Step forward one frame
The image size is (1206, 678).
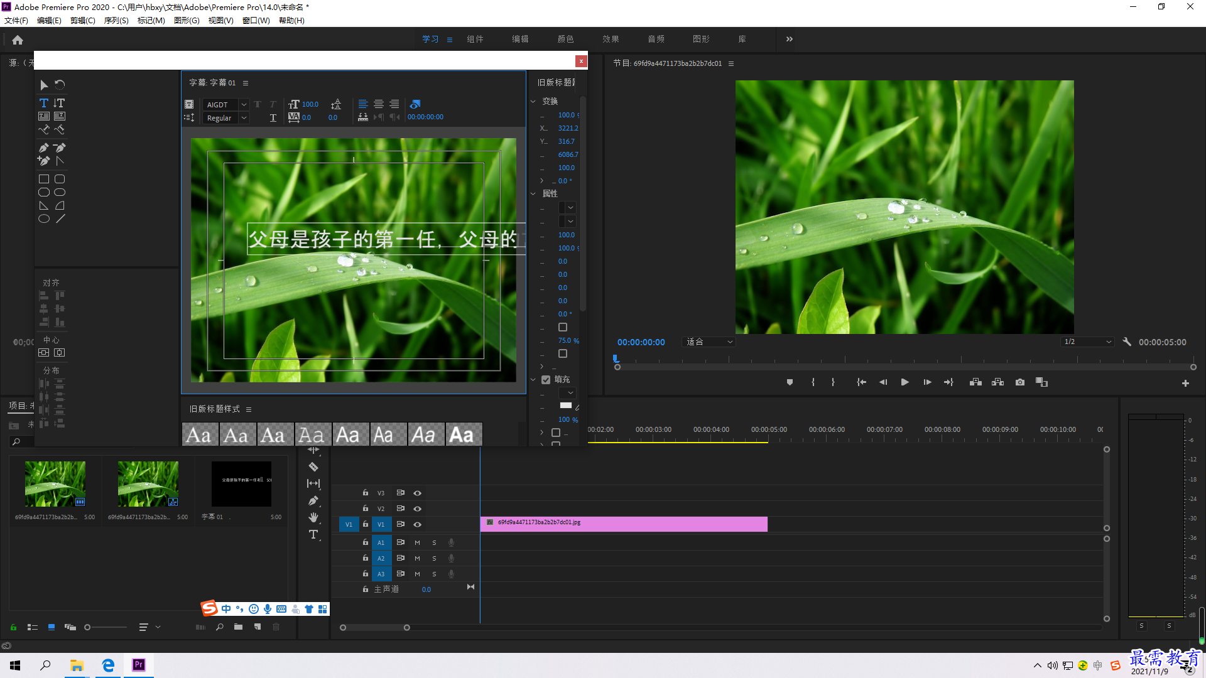[927, 382]
